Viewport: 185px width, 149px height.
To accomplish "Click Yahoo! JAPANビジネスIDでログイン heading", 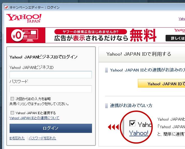I will tap(44, 57).
